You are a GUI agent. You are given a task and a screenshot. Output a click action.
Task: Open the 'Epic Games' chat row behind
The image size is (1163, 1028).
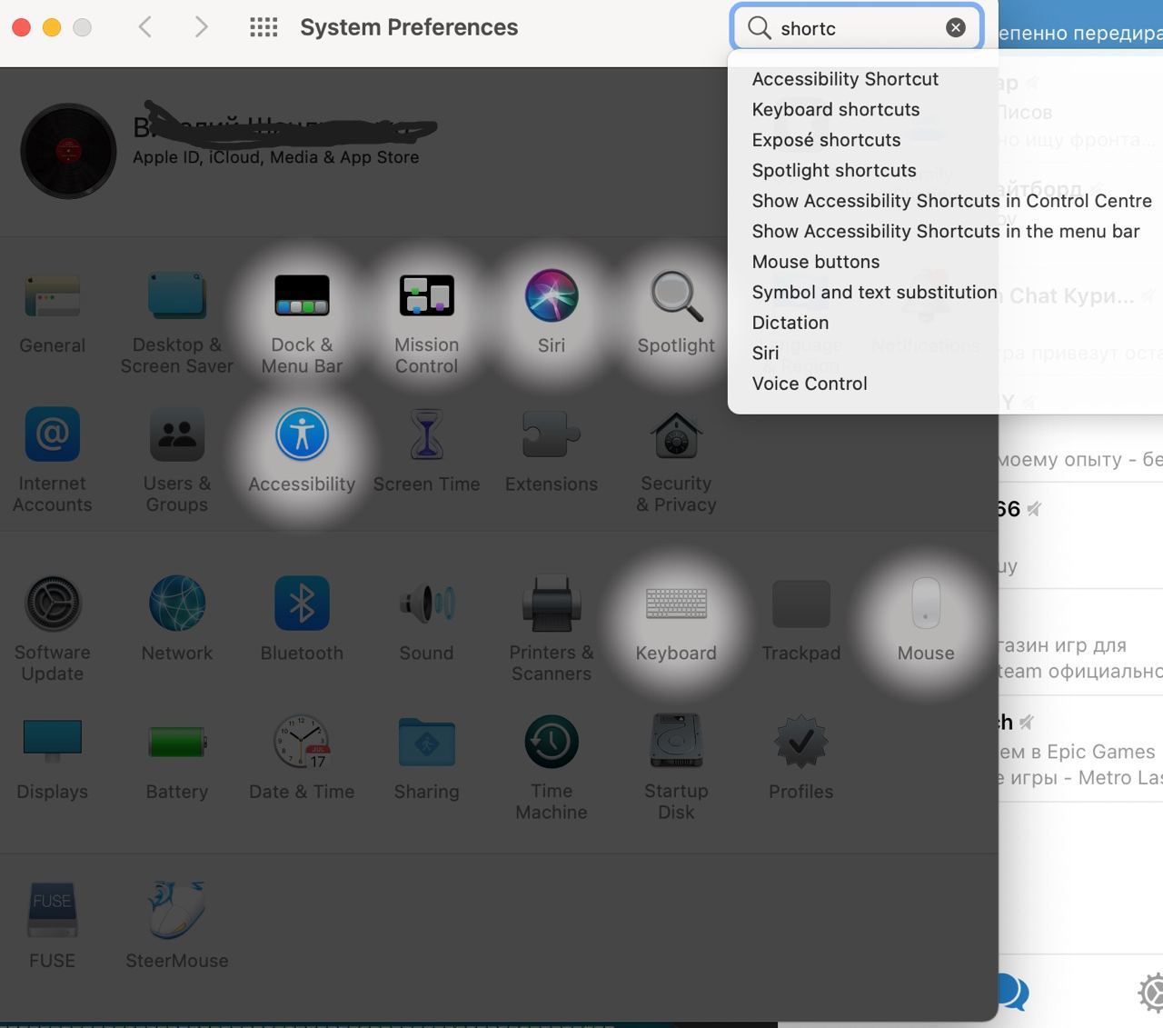coord(1080,749)
